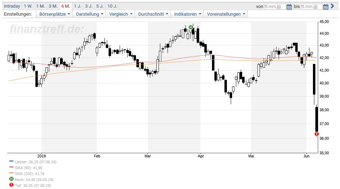
Task: Click the Mai label on the time axis
Action: 251,156
